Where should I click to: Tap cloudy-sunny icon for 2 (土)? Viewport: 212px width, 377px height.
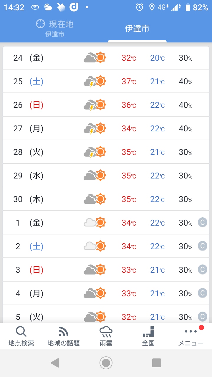tap(95, 246)
